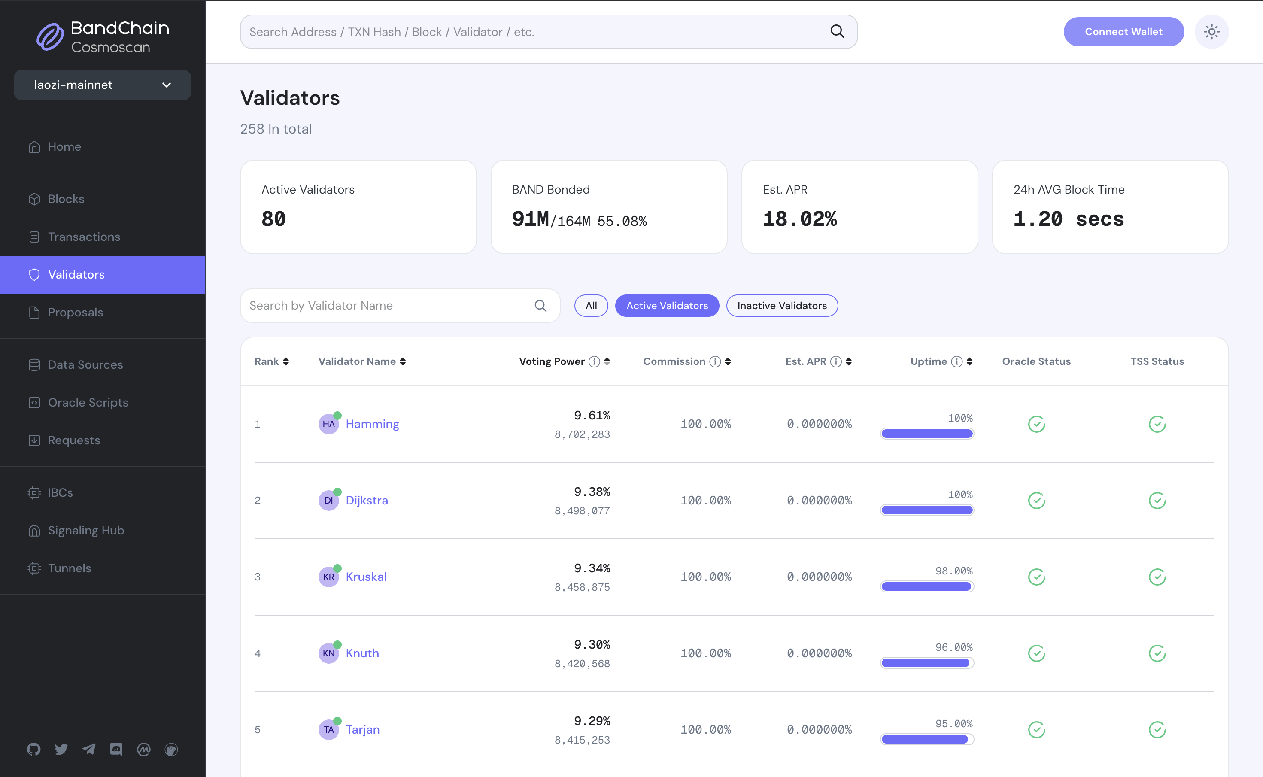Open the Discord community link
The image size is (1263, 777).
click(115, 749)
